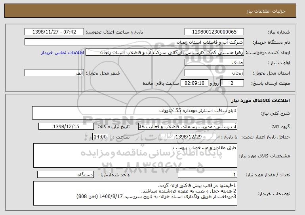Click note line 3-پرداخت از طریق واگذاری اسناد
This screenshot has height=215, width=305.
156,196
